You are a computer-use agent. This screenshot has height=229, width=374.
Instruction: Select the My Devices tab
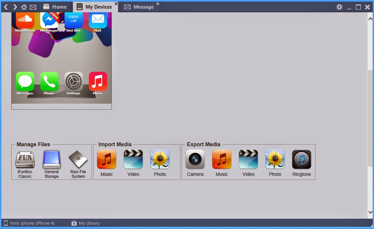tap(95, 7)
